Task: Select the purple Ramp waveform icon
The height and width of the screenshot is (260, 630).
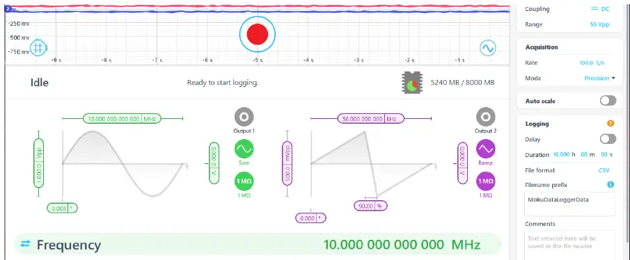Action: [x=485, y=149]
